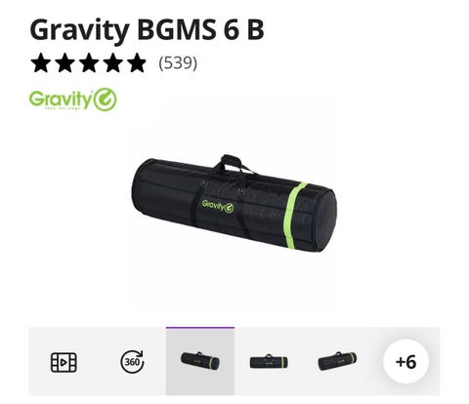Click the fifth rating star

137,62
